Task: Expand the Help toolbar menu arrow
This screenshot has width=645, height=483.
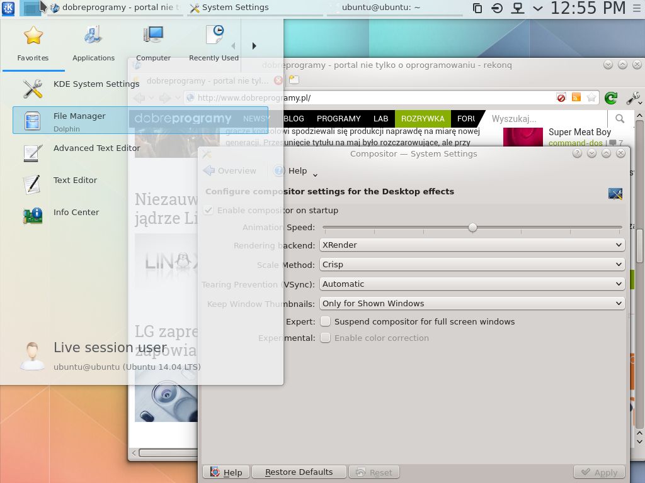Action: click(x=315, y=175)
